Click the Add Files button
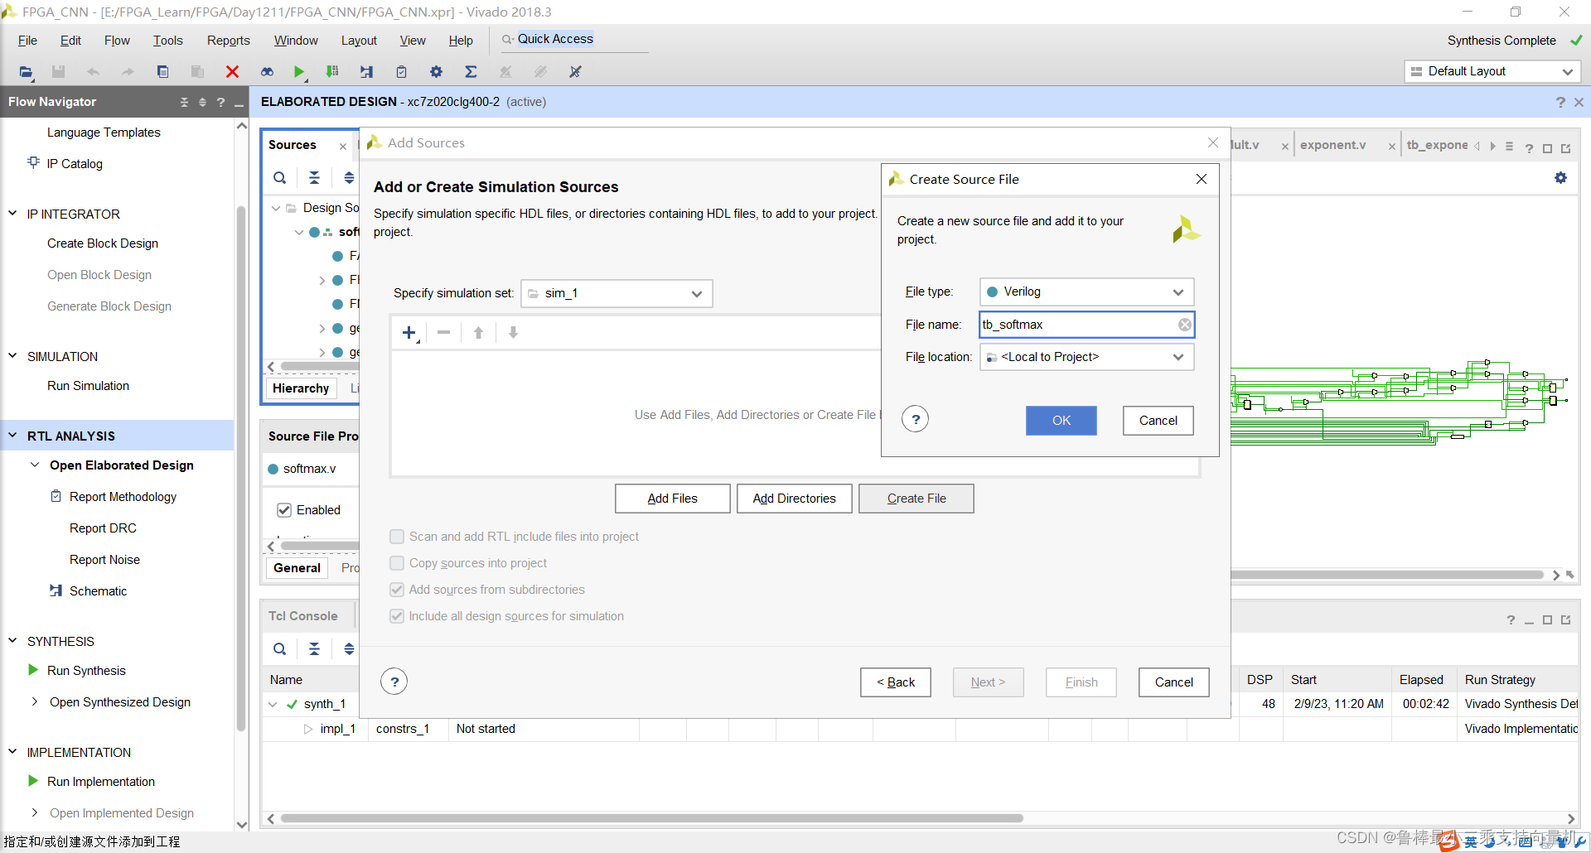Image resolution: width=1591 pixels, height=853 pixels. pos(672,499)
